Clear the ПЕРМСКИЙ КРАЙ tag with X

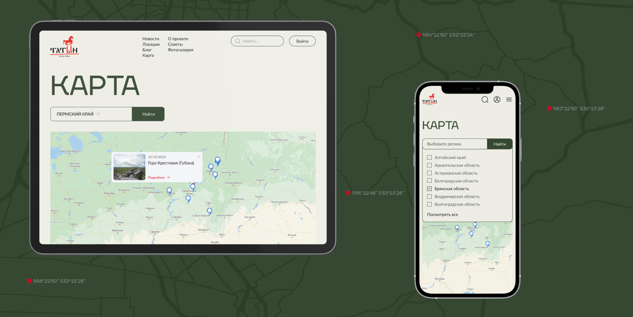(99, 114)
